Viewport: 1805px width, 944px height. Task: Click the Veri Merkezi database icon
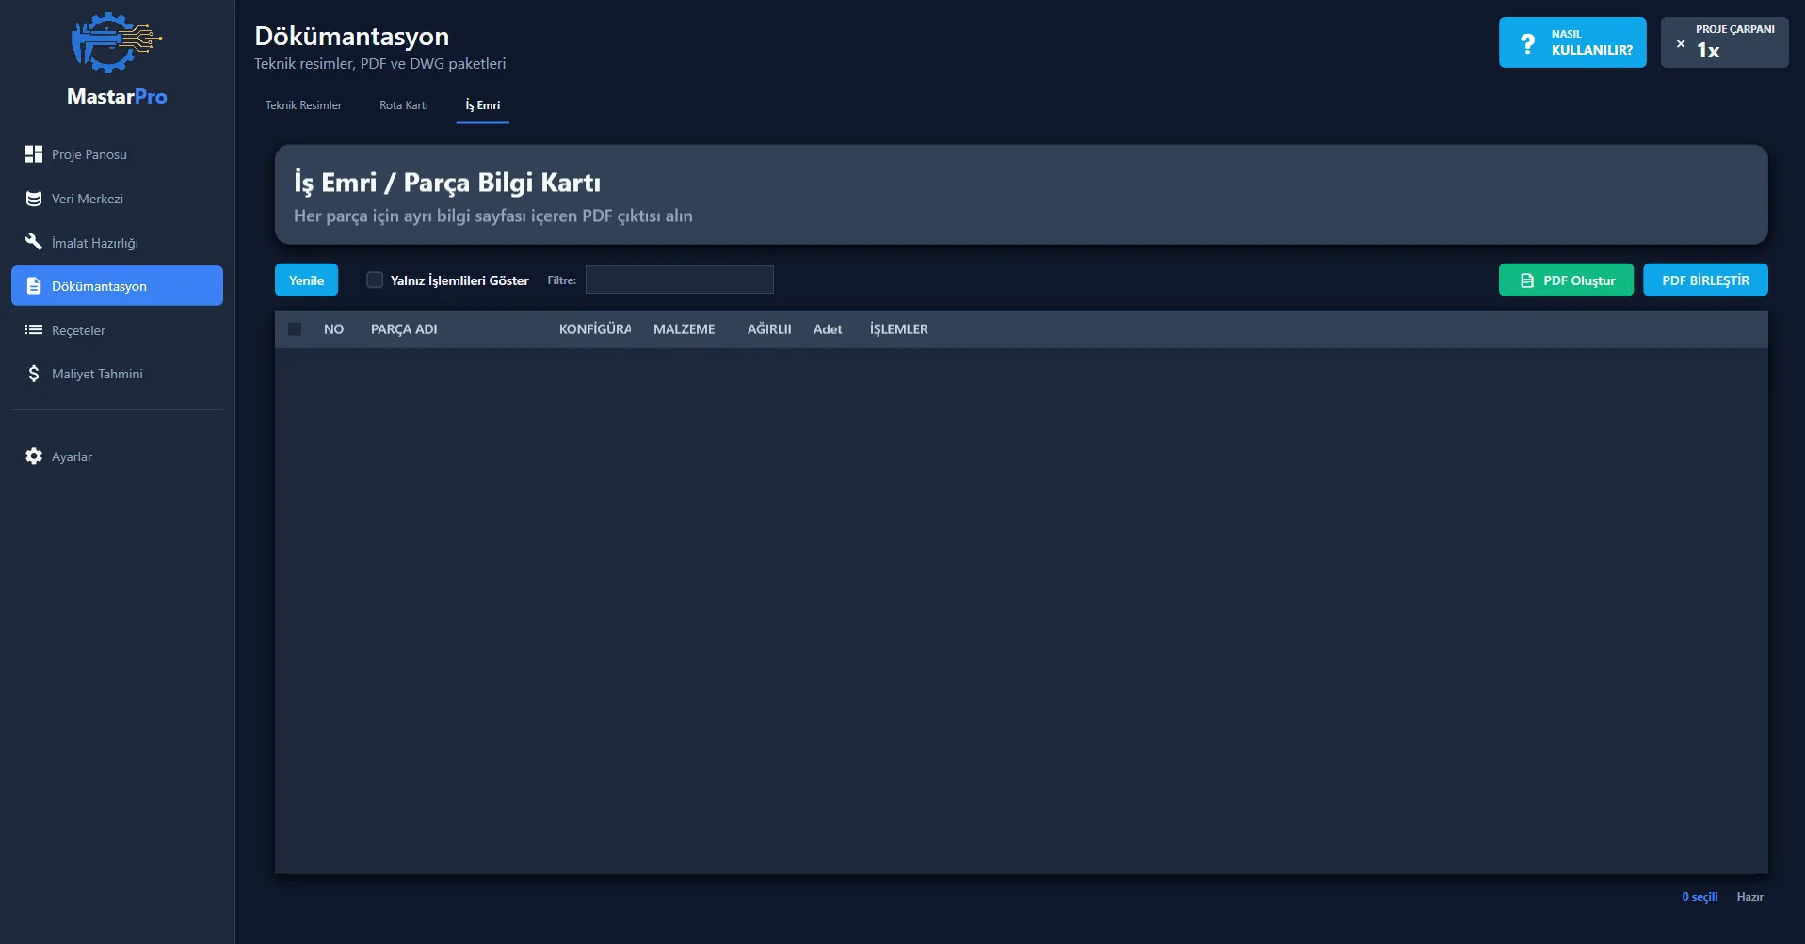click(34, 199)
